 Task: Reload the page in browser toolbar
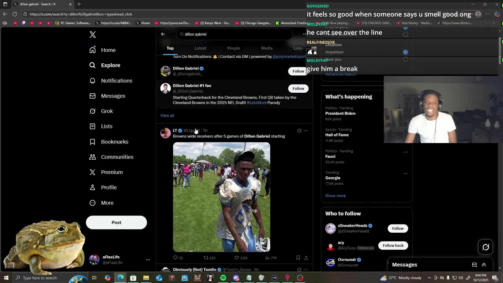click(x=15, y=14)
